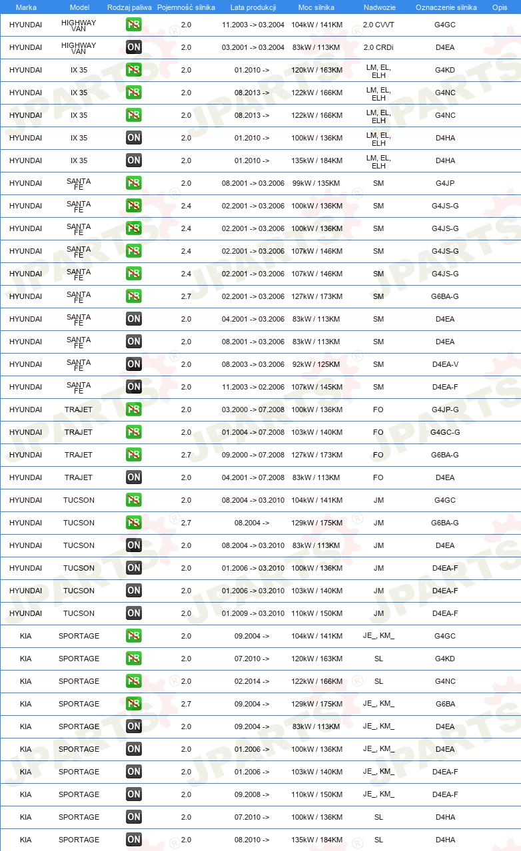Click the ON icon in the Sportage 110kW / 150KM row
The height and width of the screenshot is (851, 521).
coord(134,794)
